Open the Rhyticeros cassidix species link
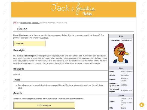Screen dimensions: 147x110 click(x=124, y=79)
